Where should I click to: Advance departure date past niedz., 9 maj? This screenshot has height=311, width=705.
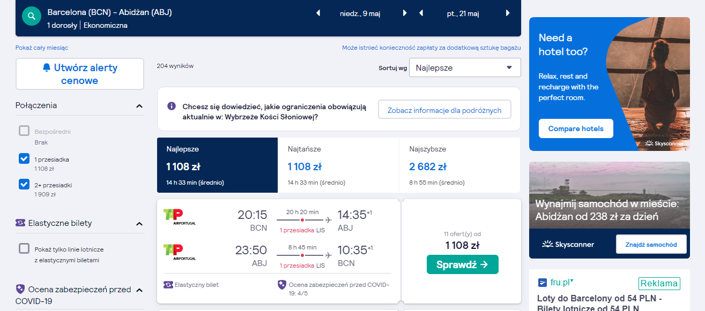click(405, 13)
